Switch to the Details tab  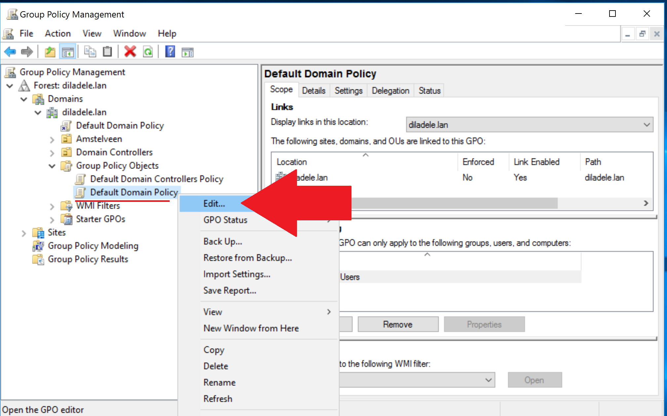tap(314, 91)
